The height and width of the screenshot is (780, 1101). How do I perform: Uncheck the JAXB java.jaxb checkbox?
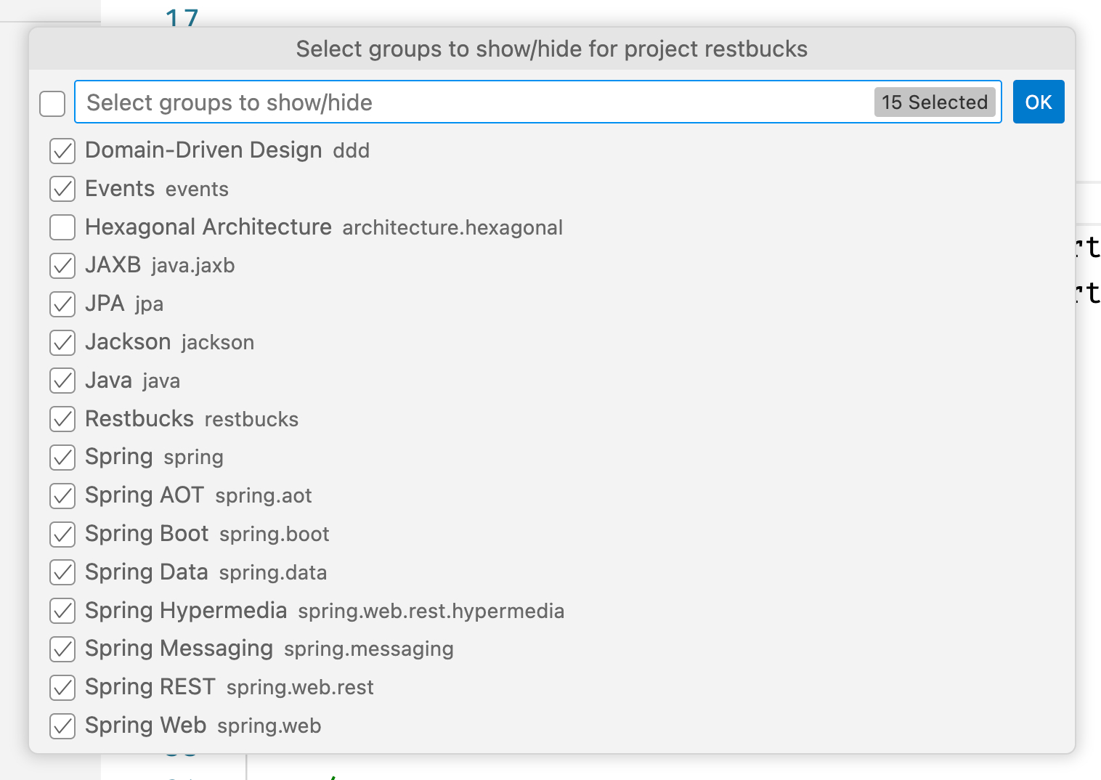pyautogui.click(x=62, y=266)
